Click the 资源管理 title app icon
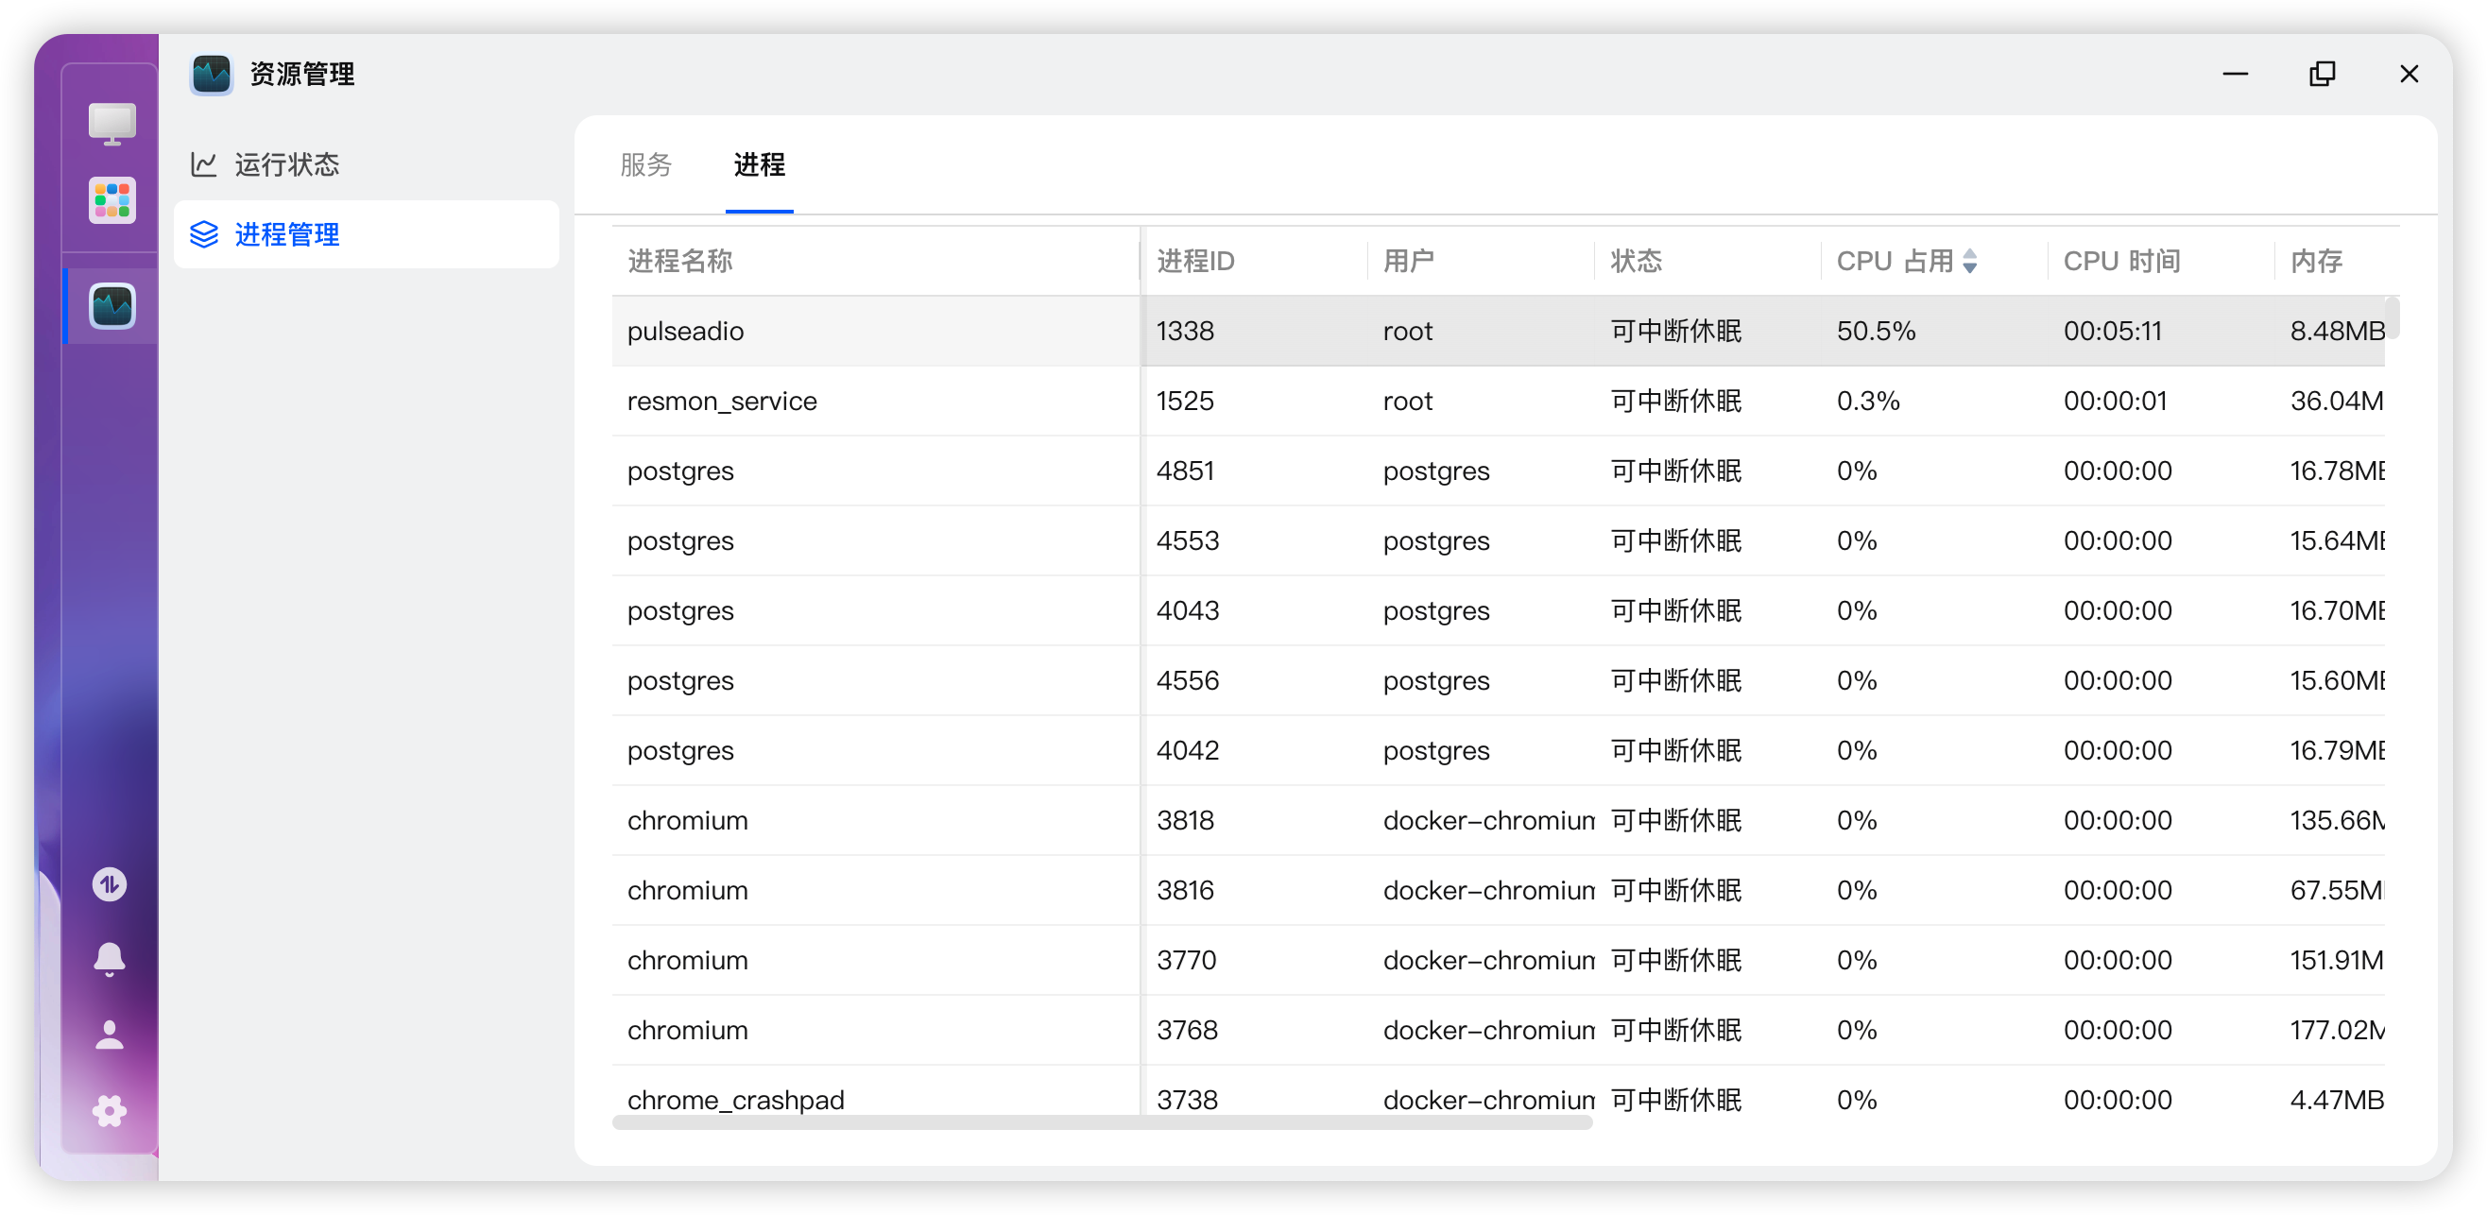2487x1215 pixels. (212, 75)
